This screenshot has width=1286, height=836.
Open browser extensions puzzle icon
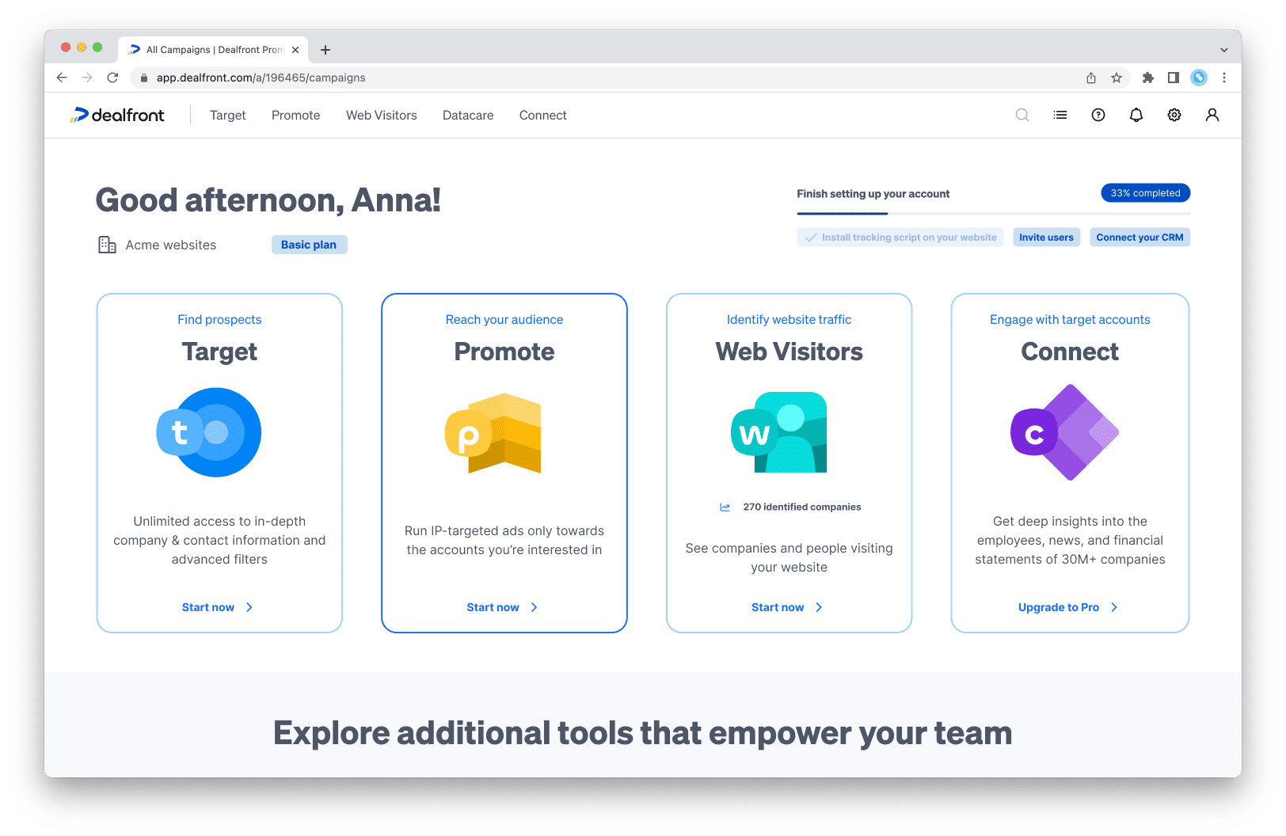click(x=1148, y=78)
